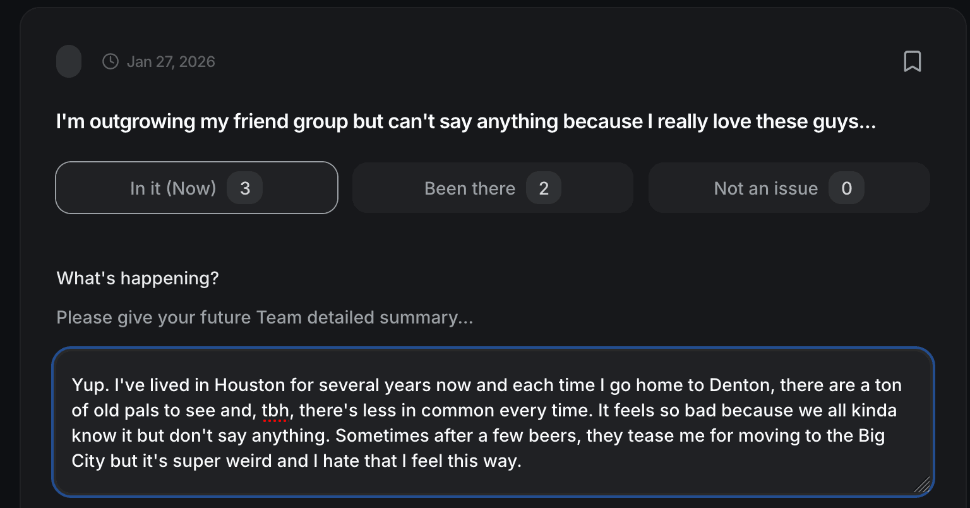Open the post title about outgrowing friends
Viewport: 970px width, 508px height.
[x=465, y=121]
